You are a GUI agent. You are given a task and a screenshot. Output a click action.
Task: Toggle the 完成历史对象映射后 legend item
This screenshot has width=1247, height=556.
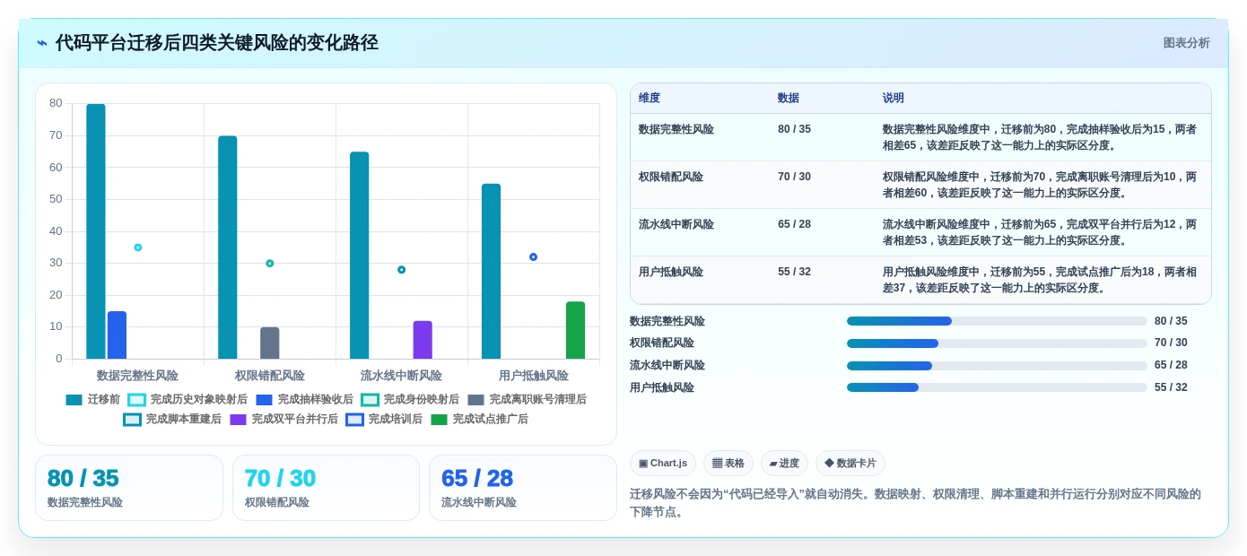click(187, 399)
